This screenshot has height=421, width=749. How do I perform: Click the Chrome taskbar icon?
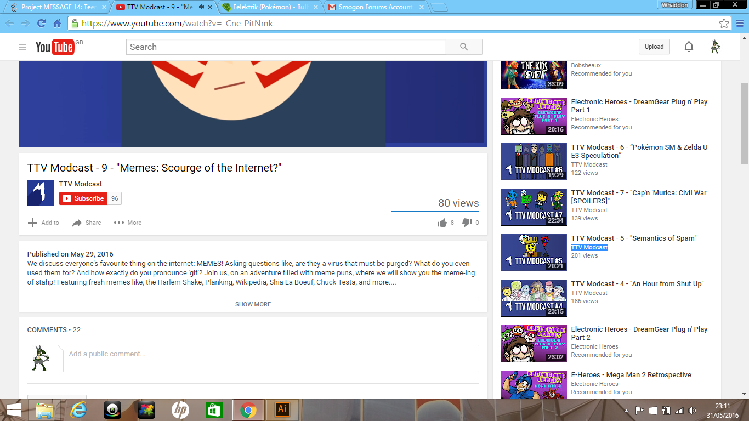(x=248, y=410)
